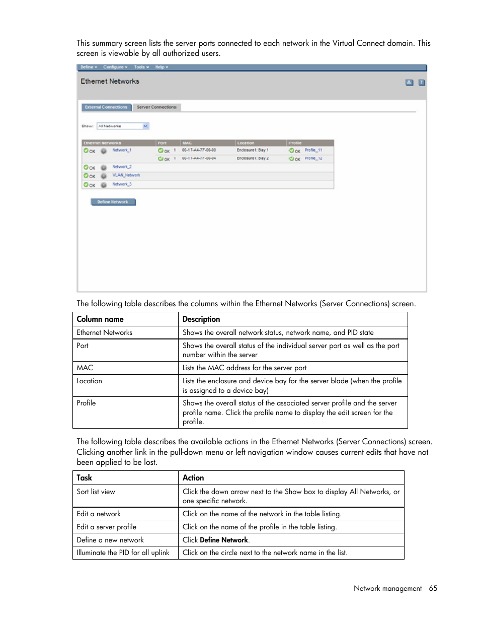Viewport: 480px width, 622px height.
Task: Click the Define Network button
Action: click(x=113, y=202)
